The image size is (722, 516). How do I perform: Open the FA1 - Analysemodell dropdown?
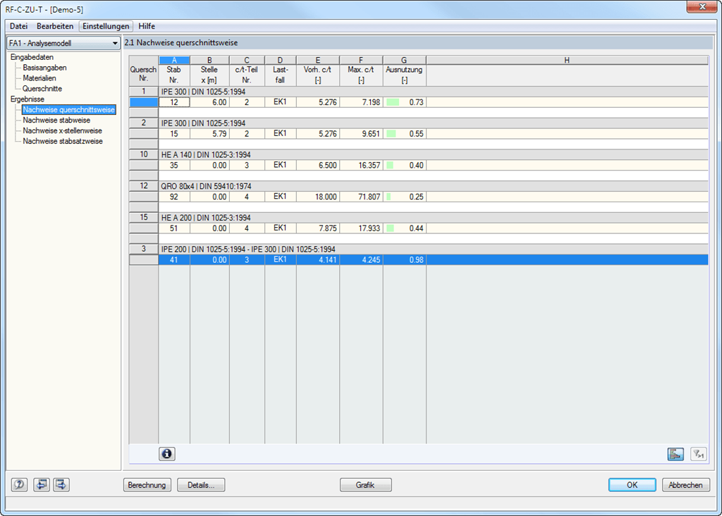pyautogui.click(x=63, y=43)
